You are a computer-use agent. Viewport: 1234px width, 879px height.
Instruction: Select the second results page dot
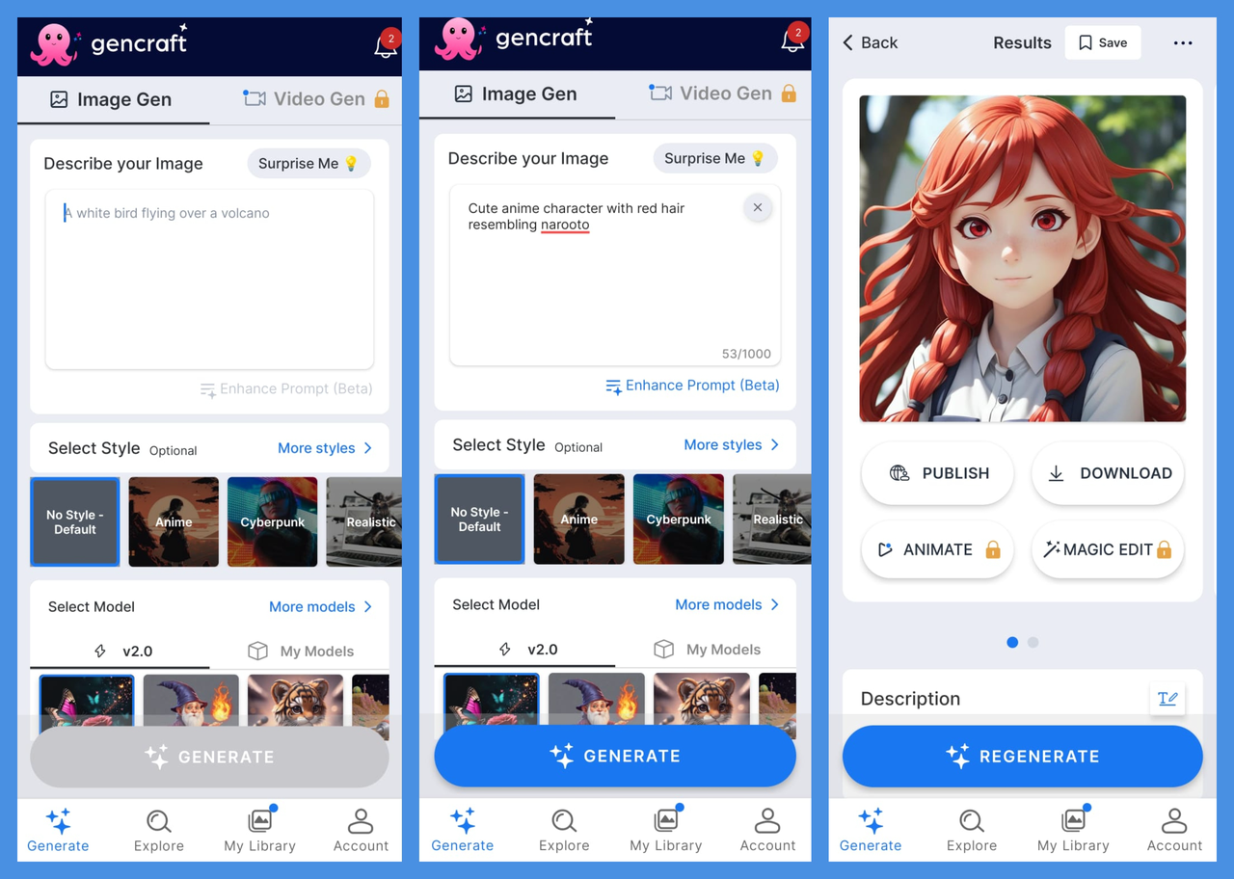pos(1033,641)
